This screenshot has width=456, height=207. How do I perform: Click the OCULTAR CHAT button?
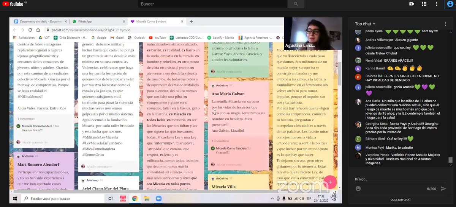click(401, 200)
